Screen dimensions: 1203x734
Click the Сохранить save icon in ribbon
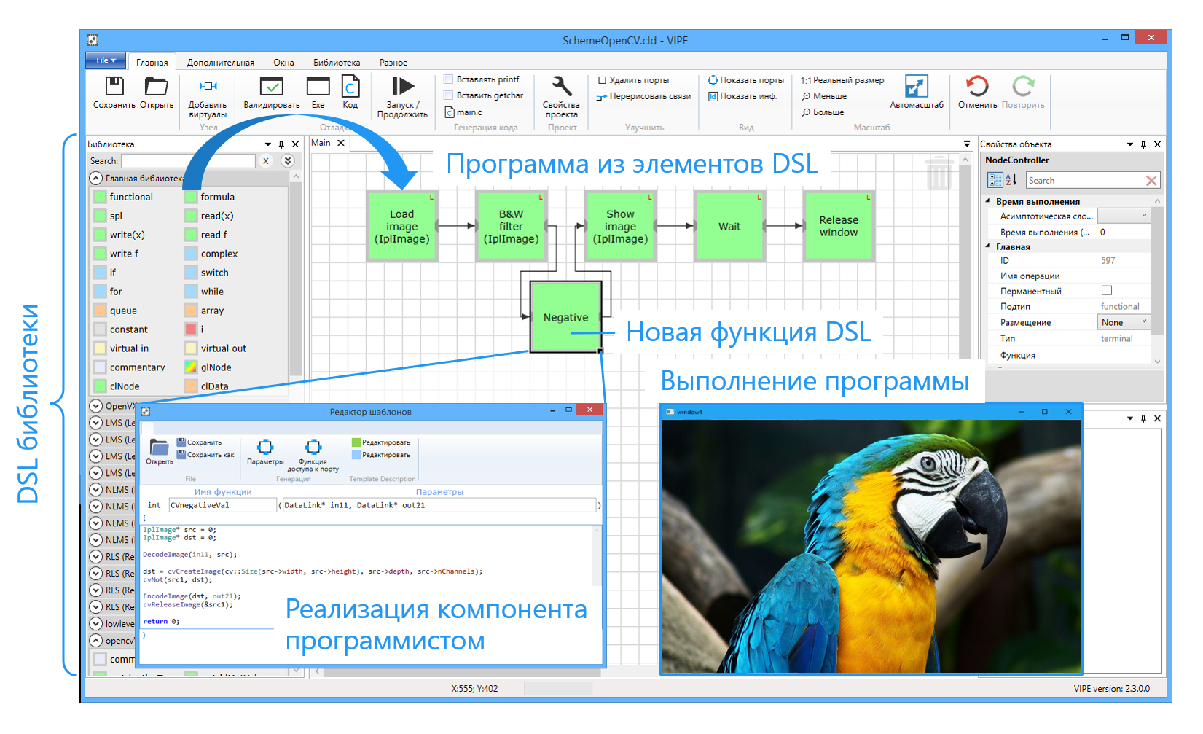pyautogui.click(x=114, y=87)
